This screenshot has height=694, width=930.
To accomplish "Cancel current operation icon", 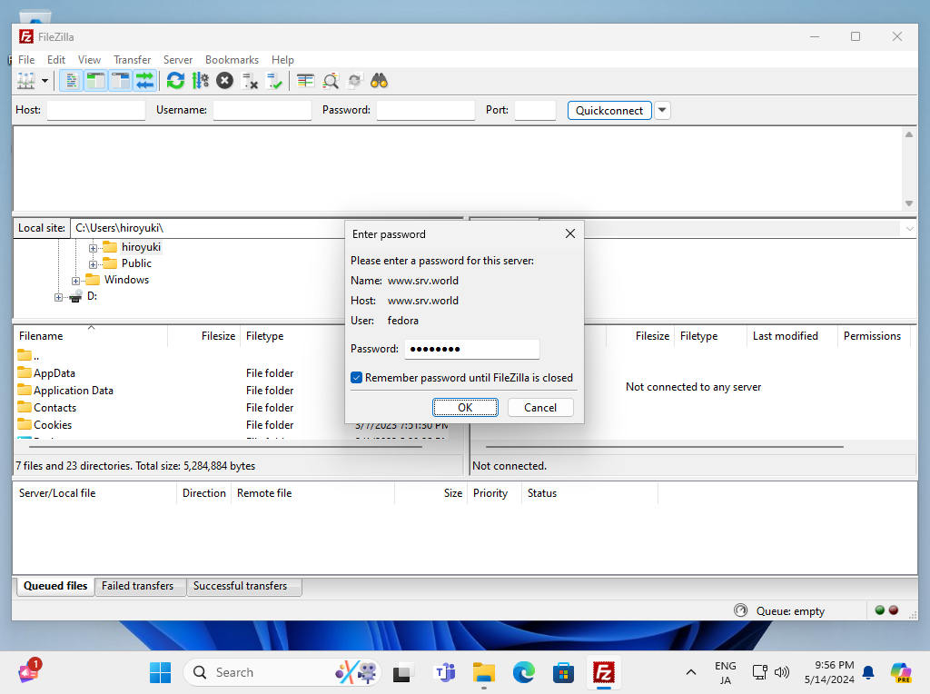I will click(225, 81).
